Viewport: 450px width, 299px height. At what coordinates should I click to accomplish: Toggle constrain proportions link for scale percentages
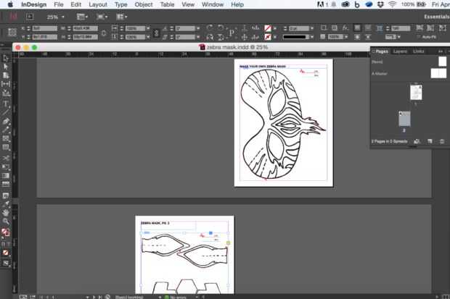pyautogui.click(x=156, y=33)
